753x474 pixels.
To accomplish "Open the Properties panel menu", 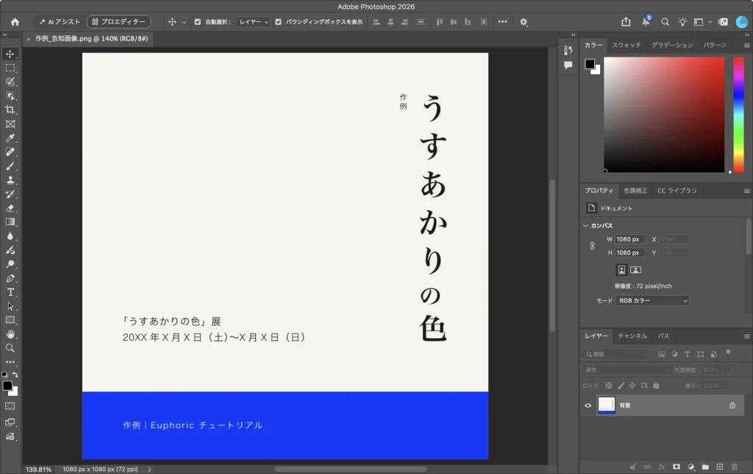I will 747,191.
